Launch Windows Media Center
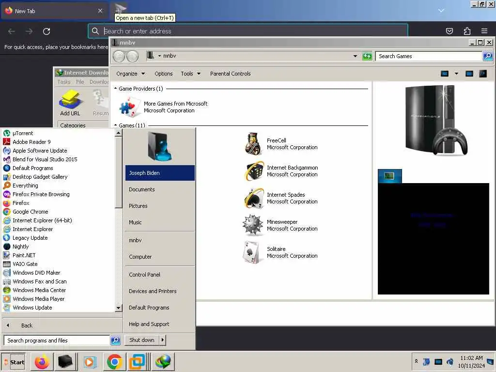Image resolution: width=496 pixels, height=372 pixels. coord(34,290)
